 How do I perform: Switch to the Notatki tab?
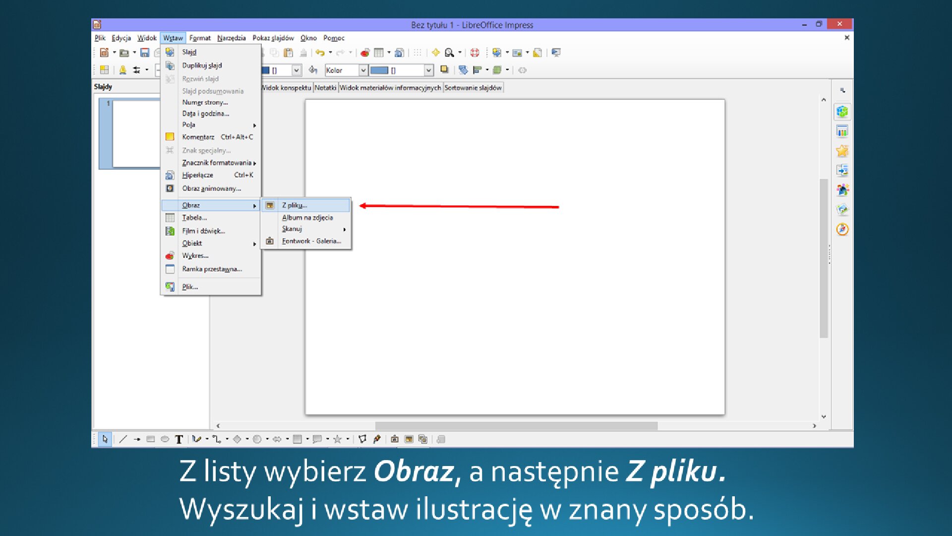[325, 87]
